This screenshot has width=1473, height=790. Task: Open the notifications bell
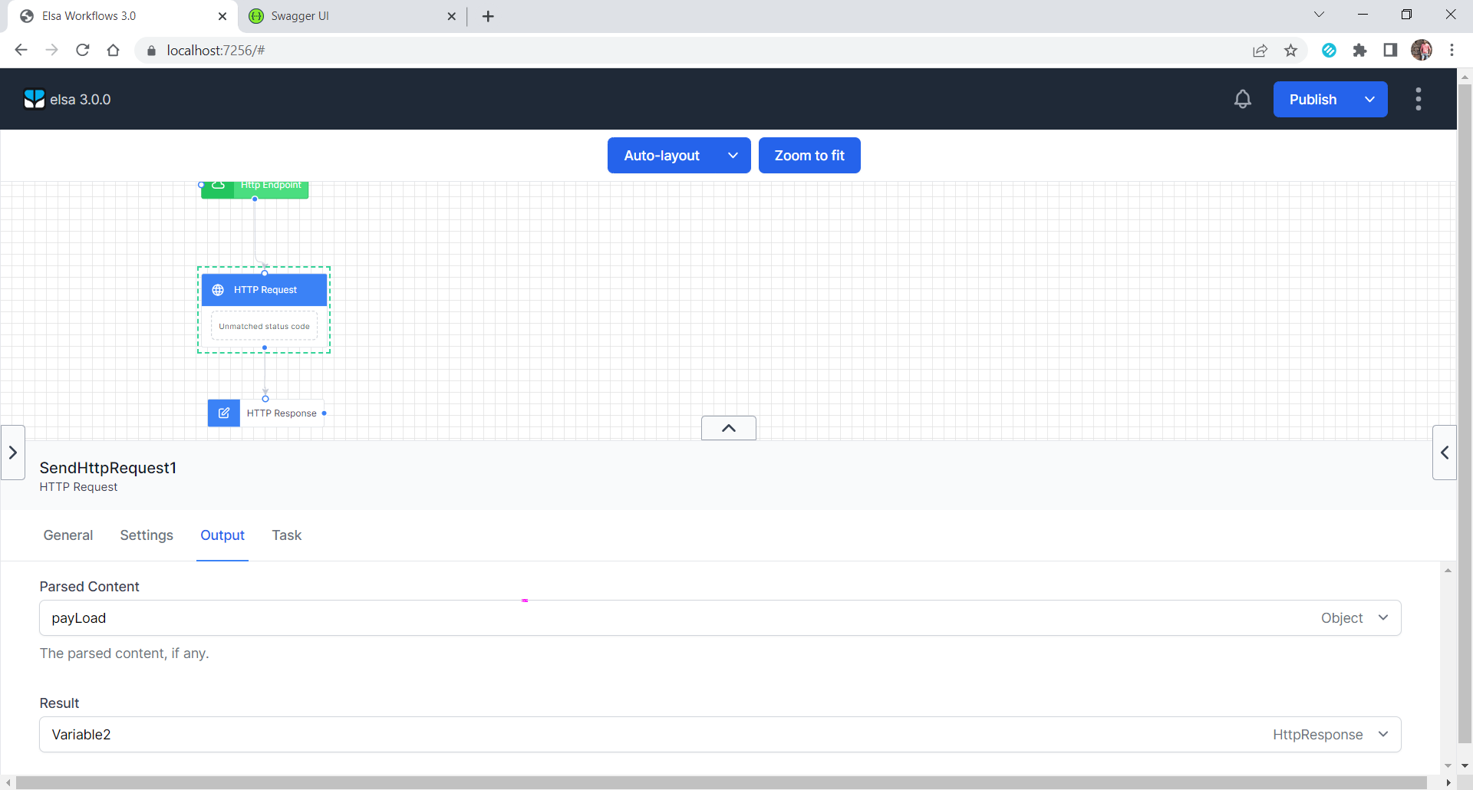tap(1243, 99)
